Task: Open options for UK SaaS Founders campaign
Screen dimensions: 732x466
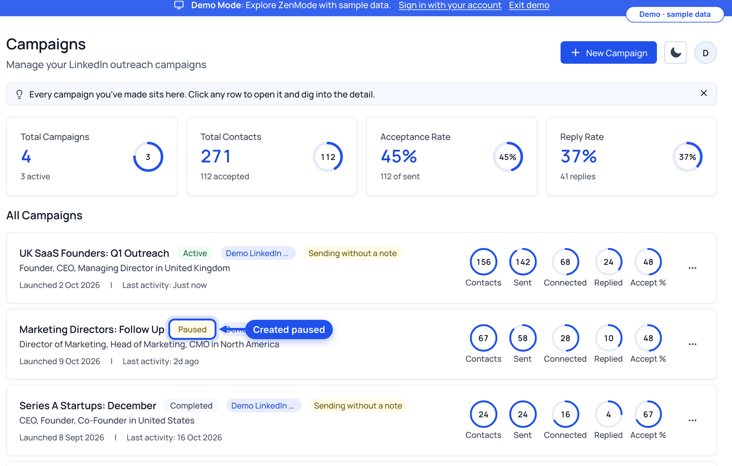Action: click(x=692, y=268)
